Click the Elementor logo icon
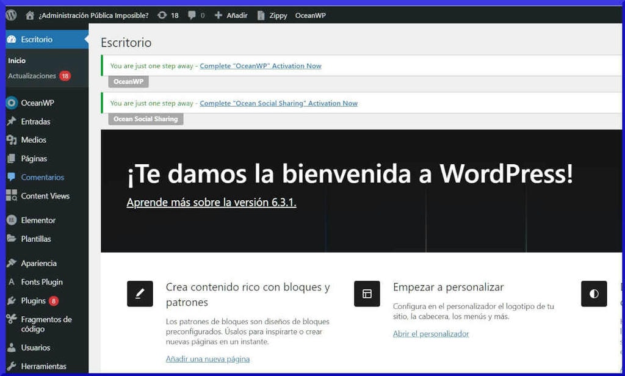 (12, 220)
